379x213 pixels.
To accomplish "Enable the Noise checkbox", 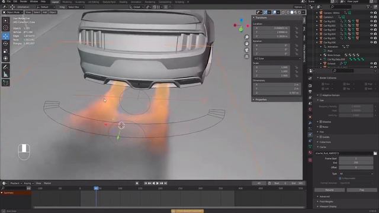I will click(x=321, y=127).
